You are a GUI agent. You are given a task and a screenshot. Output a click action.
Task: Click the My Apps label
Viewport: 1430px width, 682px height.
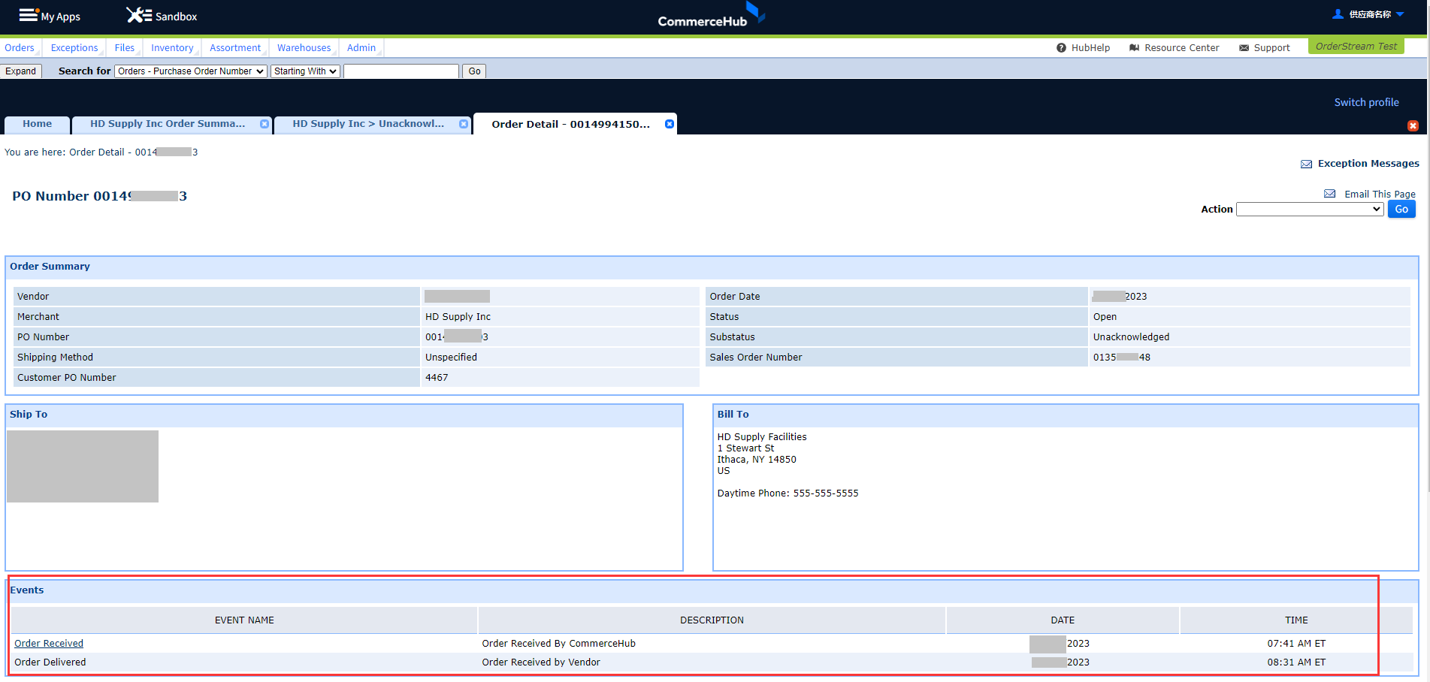(61, 17)
